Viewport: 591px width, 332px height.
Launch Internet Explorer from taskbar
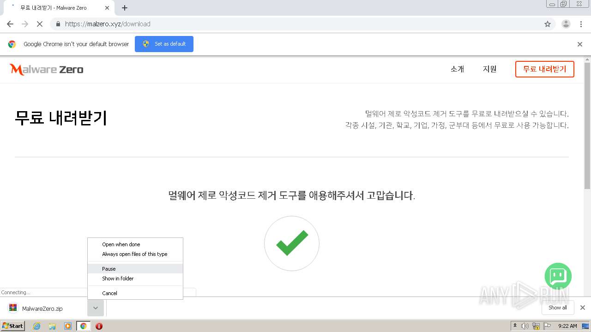pyautogui.click(x=36, y=326)
